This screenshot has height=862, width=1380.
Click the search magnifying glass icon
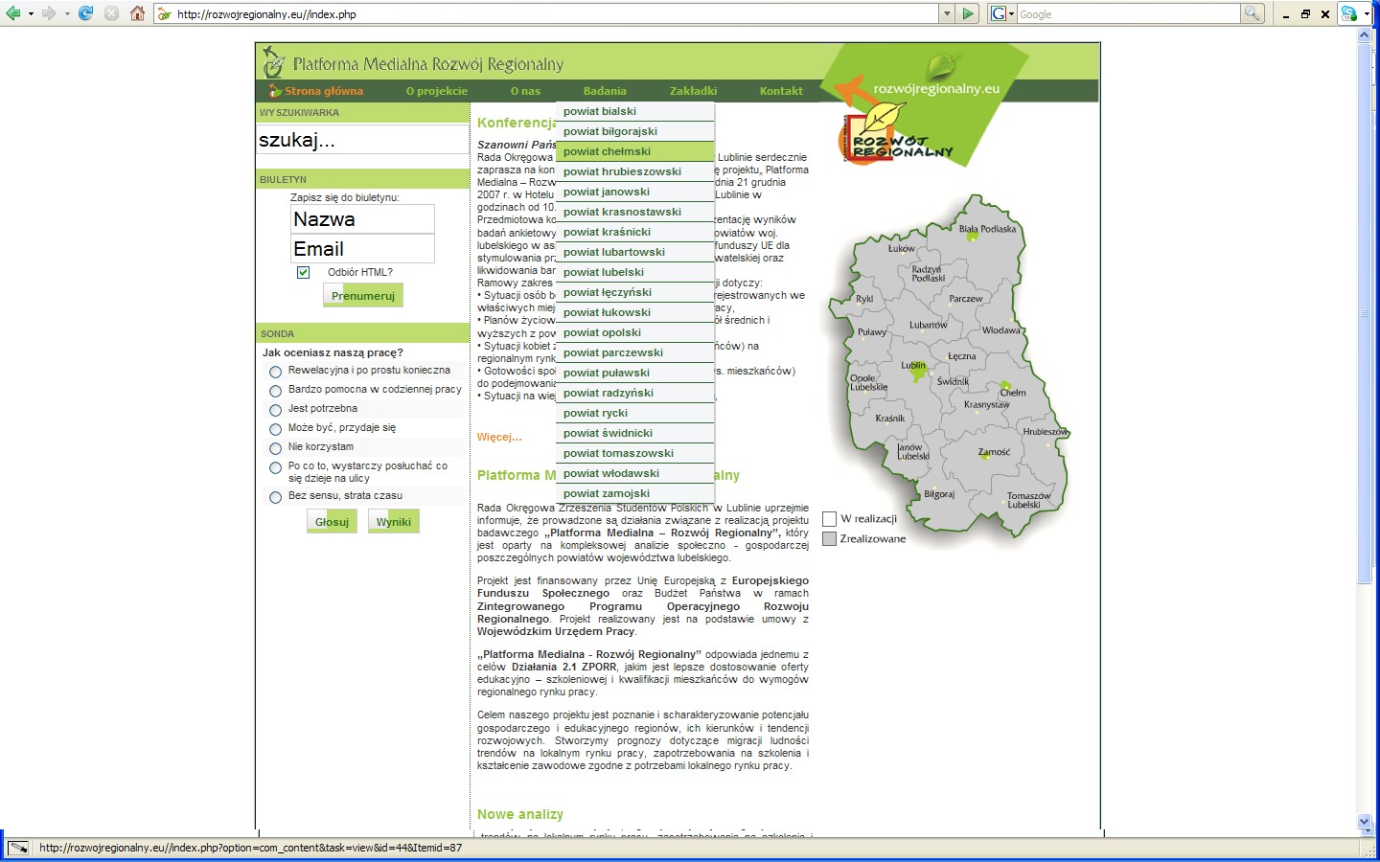pos(1253,13)
